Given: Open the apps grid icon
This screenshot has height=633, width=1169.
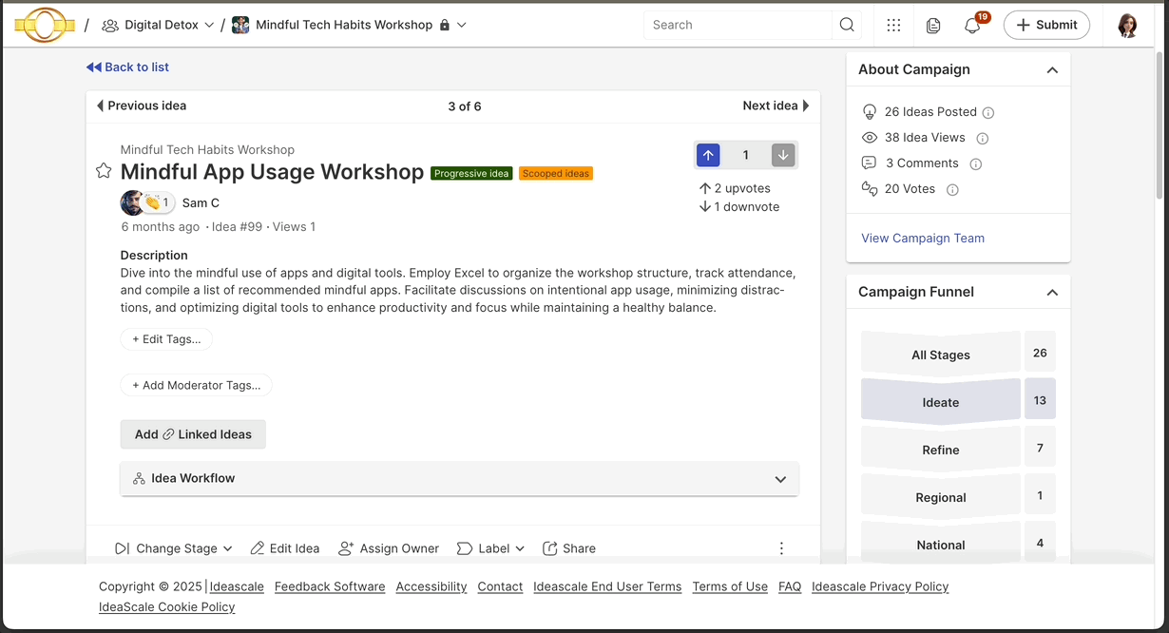Looking at the screenshot, I should 893,26.
